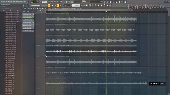This screenshot has height=95, width=170.
Task: Click the one-click audio recording microphone icon
Action: point(110,2)
